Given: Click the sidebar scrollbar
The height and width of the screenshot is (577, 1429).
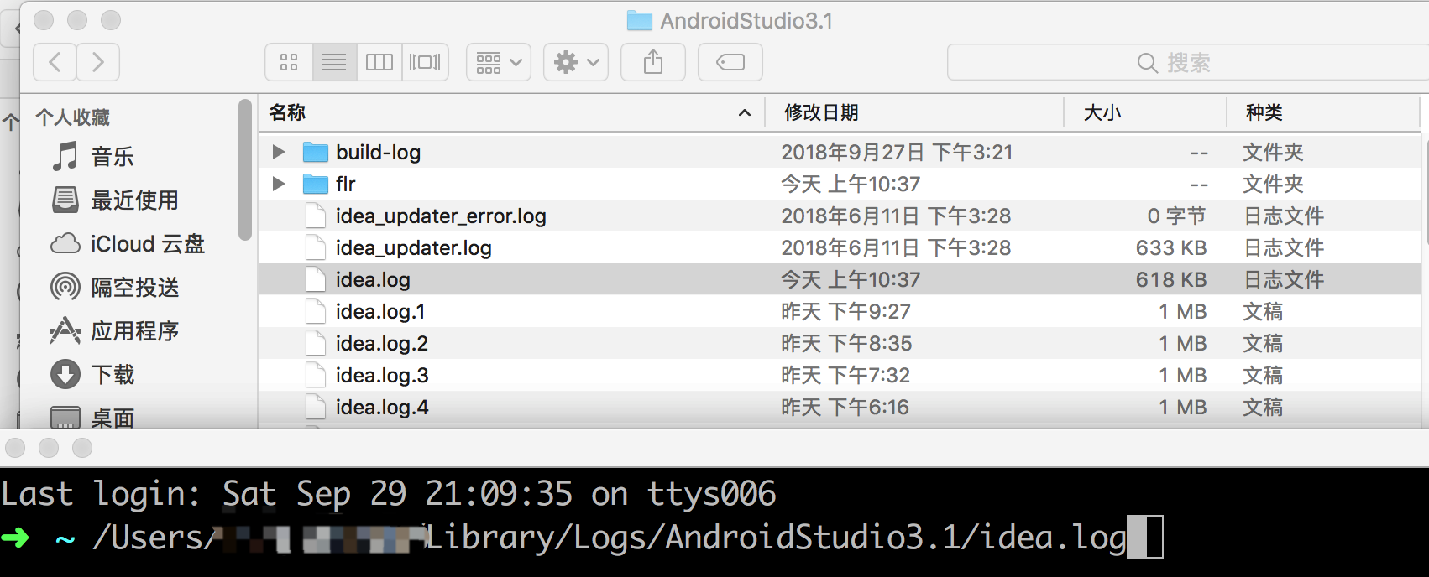Looking at the screenshot, I should point(245,169).
